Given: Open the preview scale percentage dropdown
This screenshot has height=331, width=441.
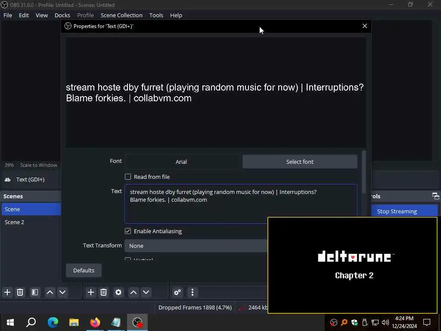Looking at the screenshot, I should [9, 165].
